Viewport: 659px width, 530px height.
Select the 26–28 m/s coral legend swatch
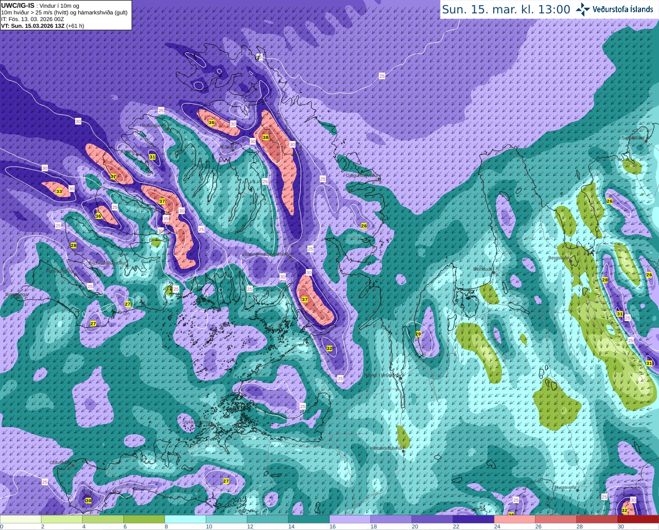coord(556,519)
